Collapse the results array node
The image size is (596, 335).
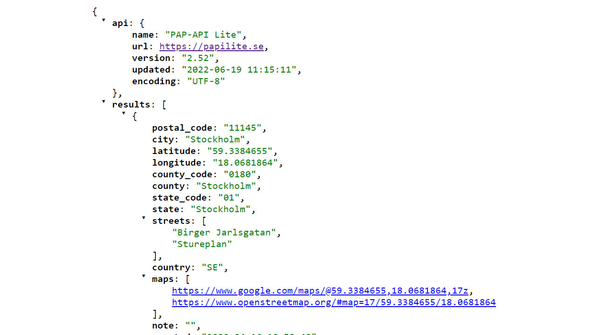(103, 101)
